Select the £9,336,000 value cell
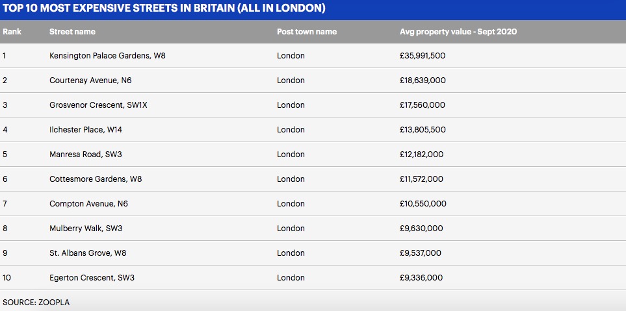This screenshot has height=311, width=626. coord(421,278)
